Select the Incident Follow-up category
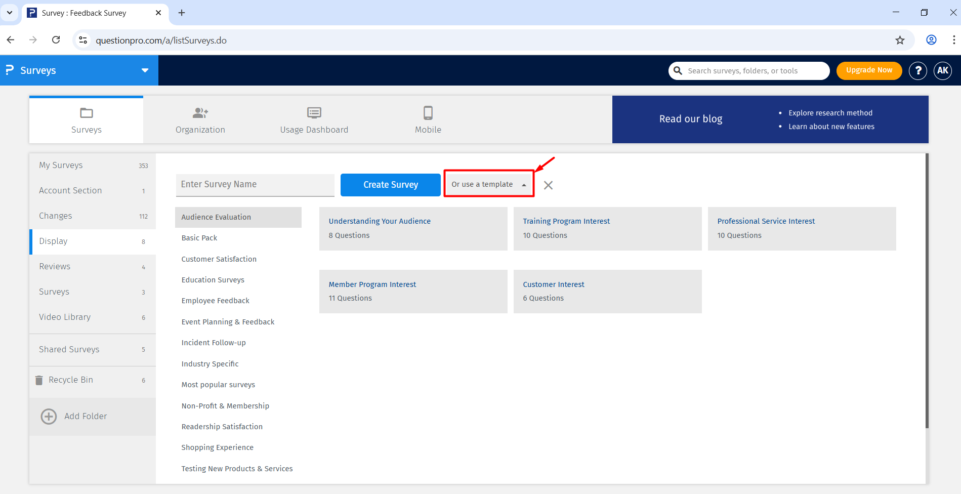This screenshot has width=961, height=494. coord(238,343)
